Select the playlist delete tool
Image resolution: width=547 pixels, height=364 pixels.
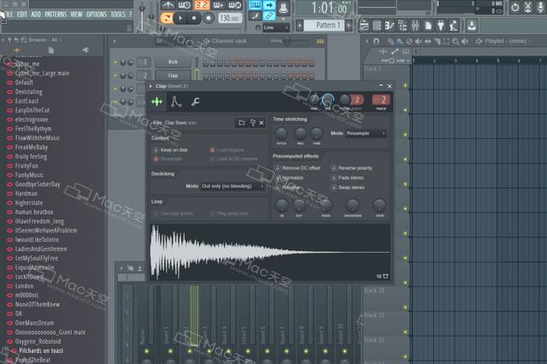(x=409, y=41)
